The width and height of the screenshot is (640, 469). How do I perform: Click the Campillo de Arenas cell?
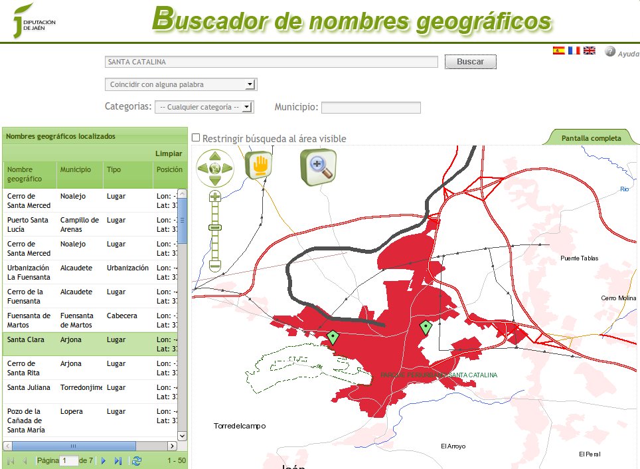(x=80, y=225)
